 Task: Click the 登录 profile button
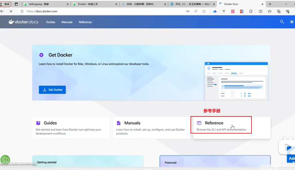(x=6, y=4)
